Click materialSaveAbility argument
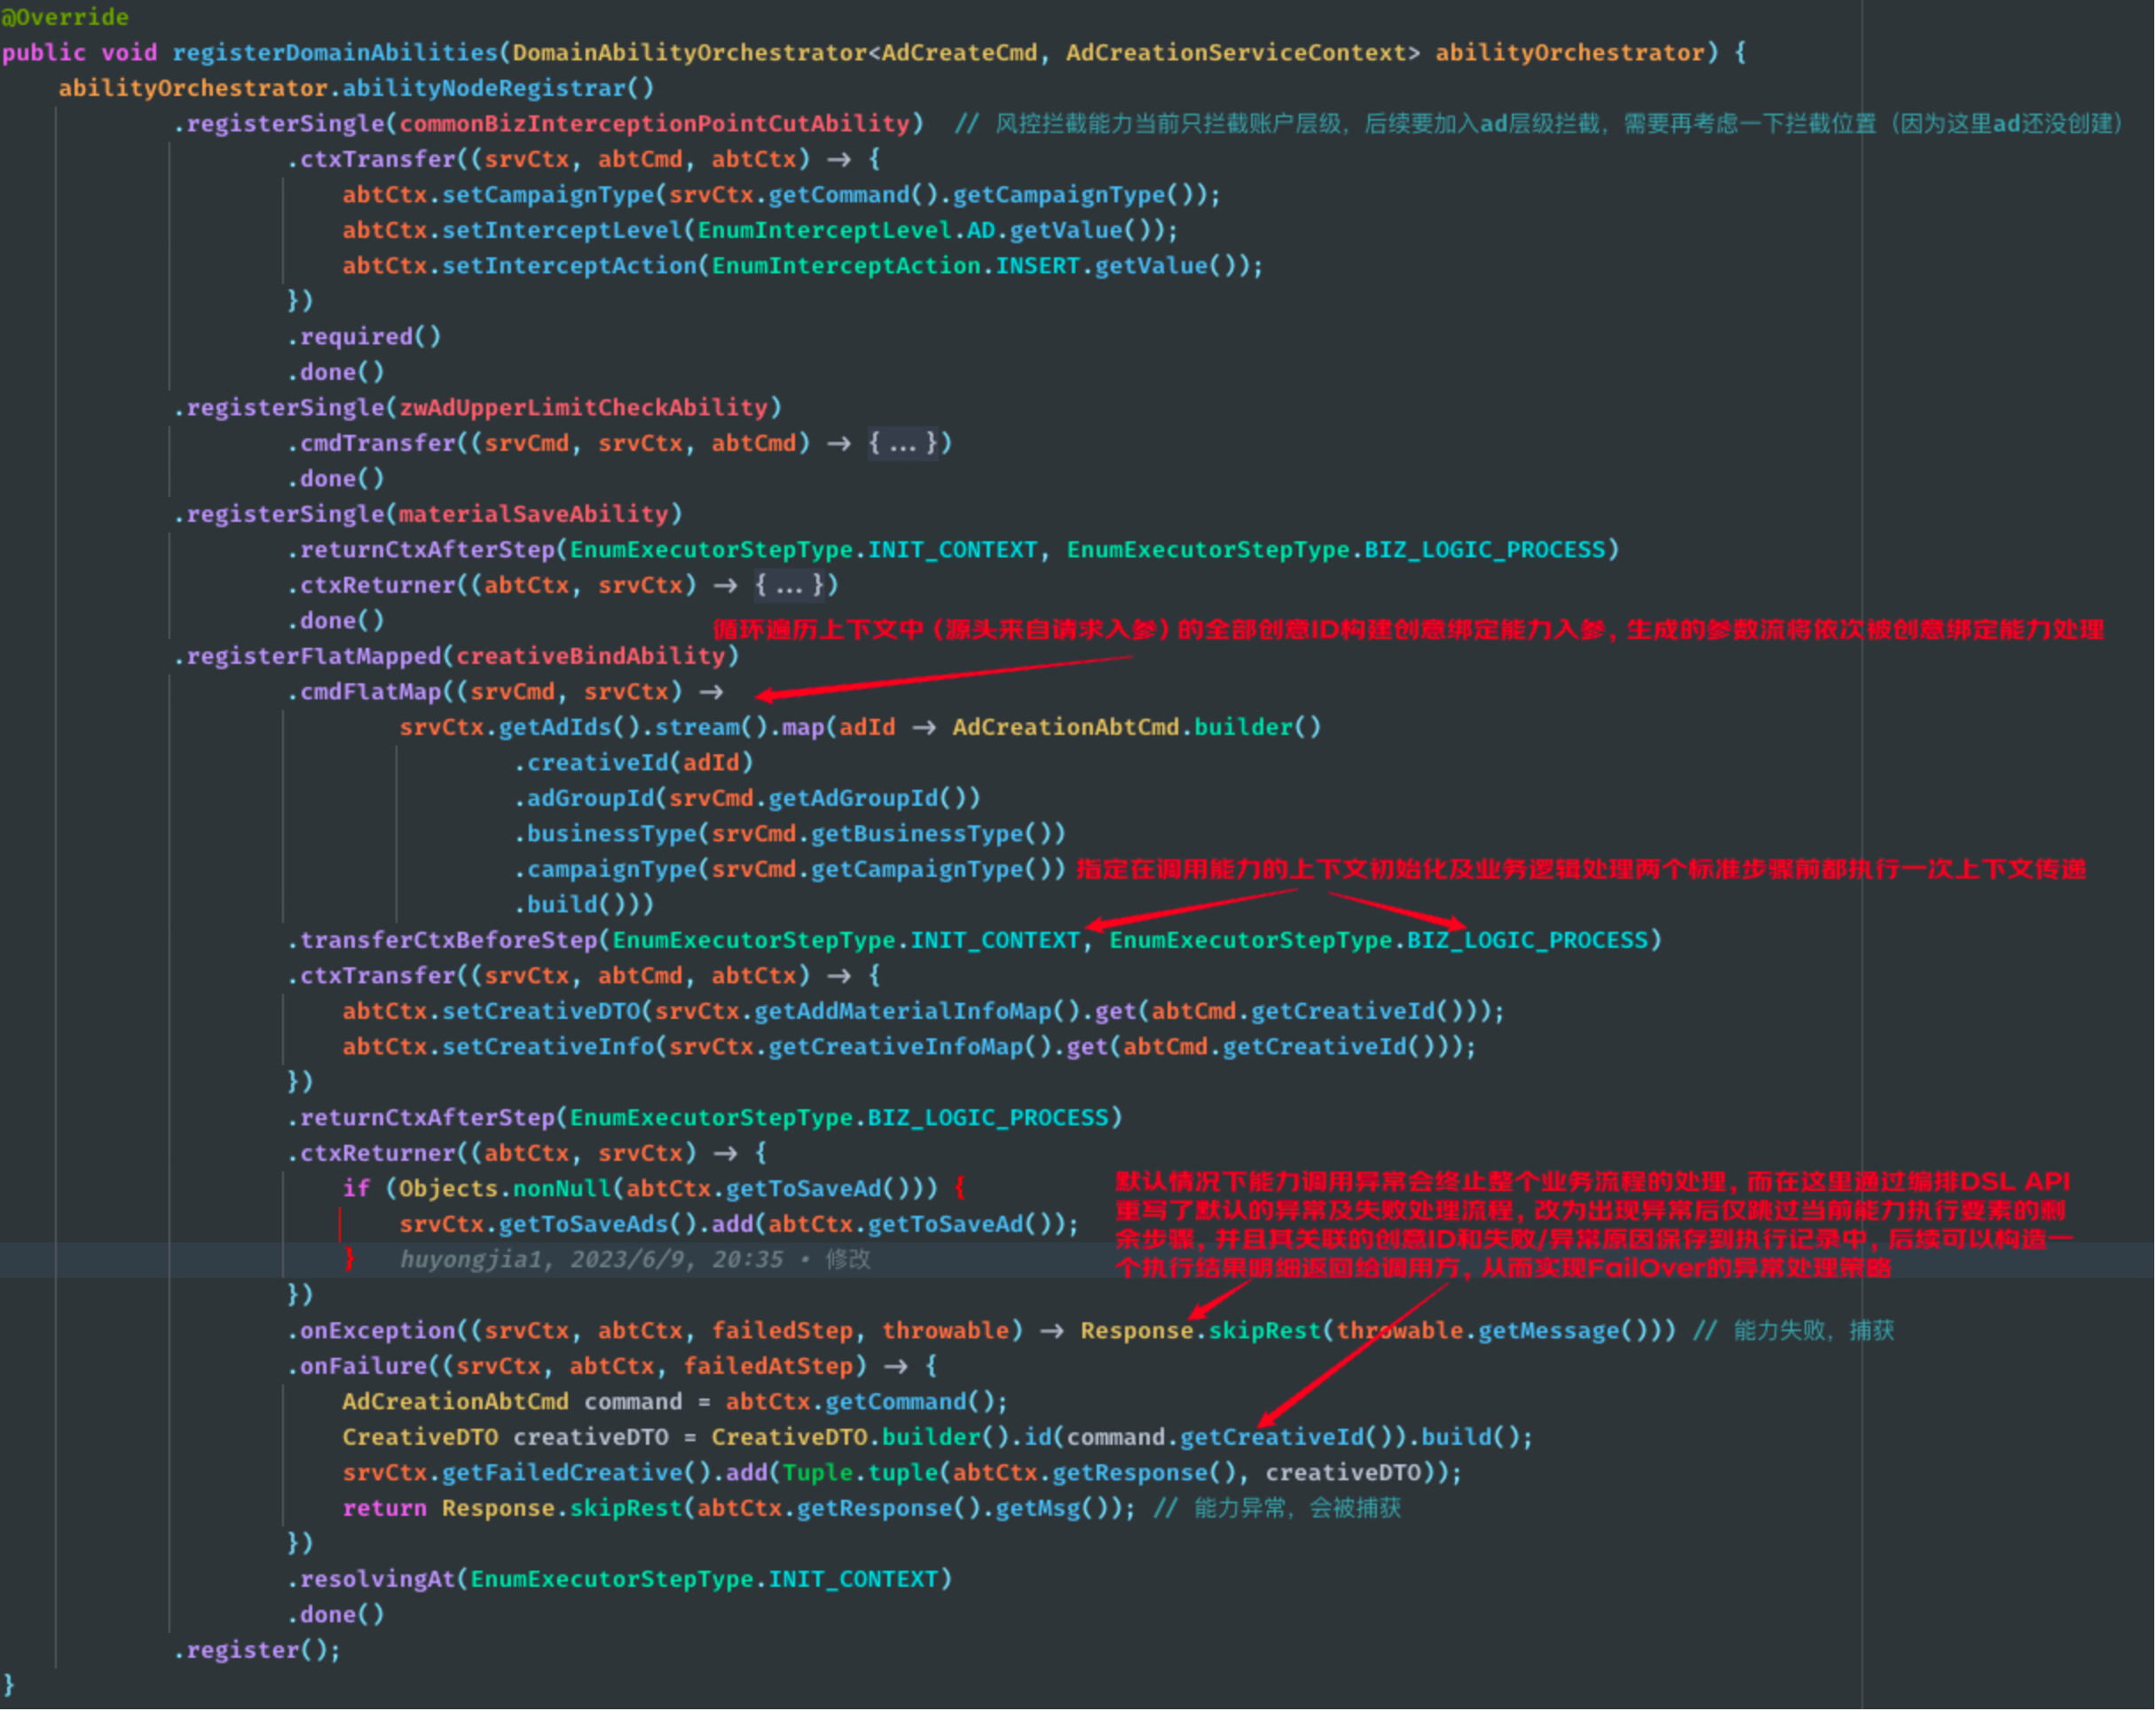The image size is (2156, 1711). point(534,514)
